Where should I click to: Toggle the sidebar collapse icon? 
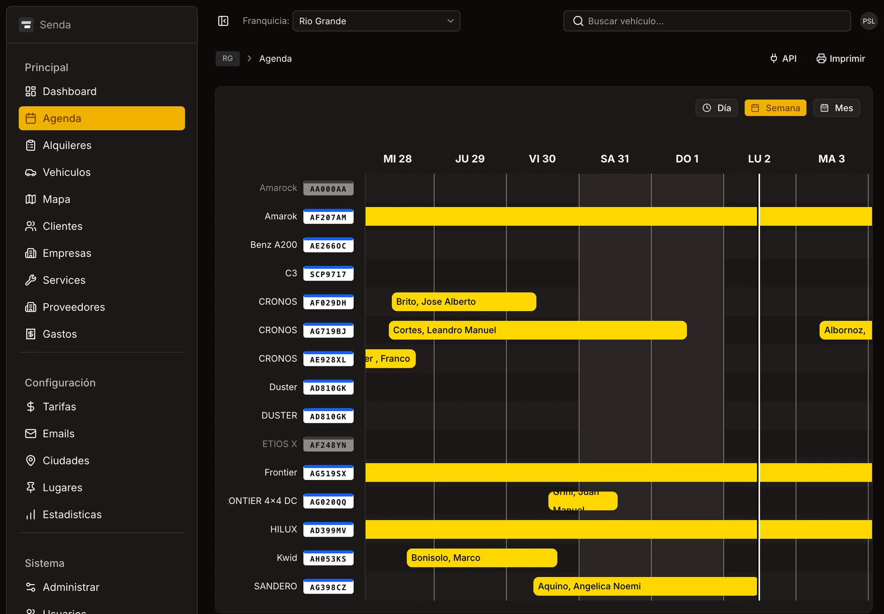[x=223, y=21]
